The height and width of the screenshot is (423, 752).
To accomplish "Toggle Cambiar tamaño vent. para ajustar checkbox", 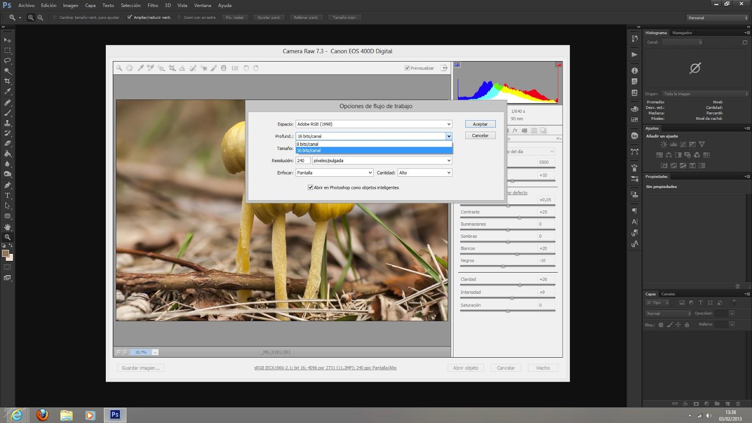I will point(55,17).
